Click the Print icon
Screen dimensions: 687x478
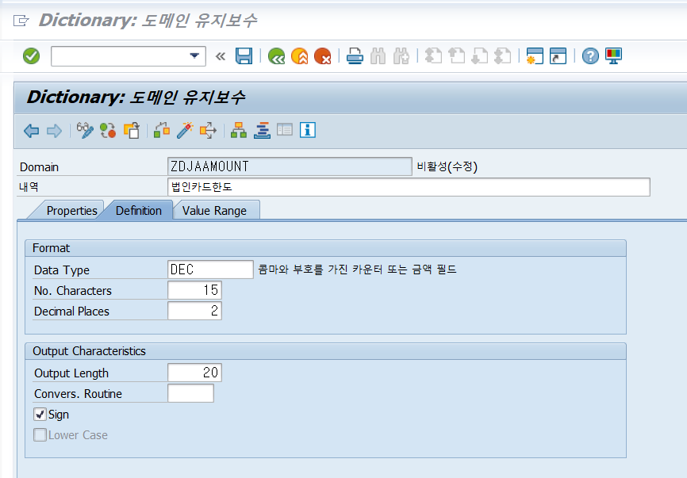point(355,56)
